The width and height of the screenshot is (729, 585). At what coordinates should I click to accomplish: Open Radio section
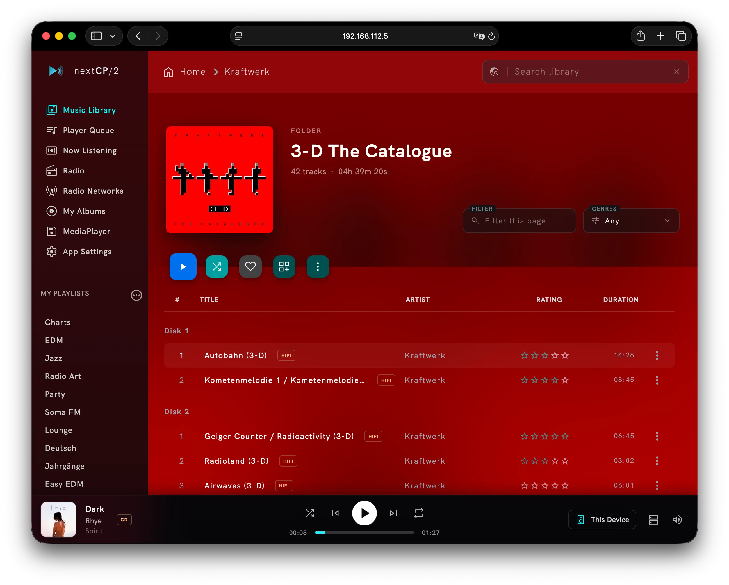click(65, 171)
